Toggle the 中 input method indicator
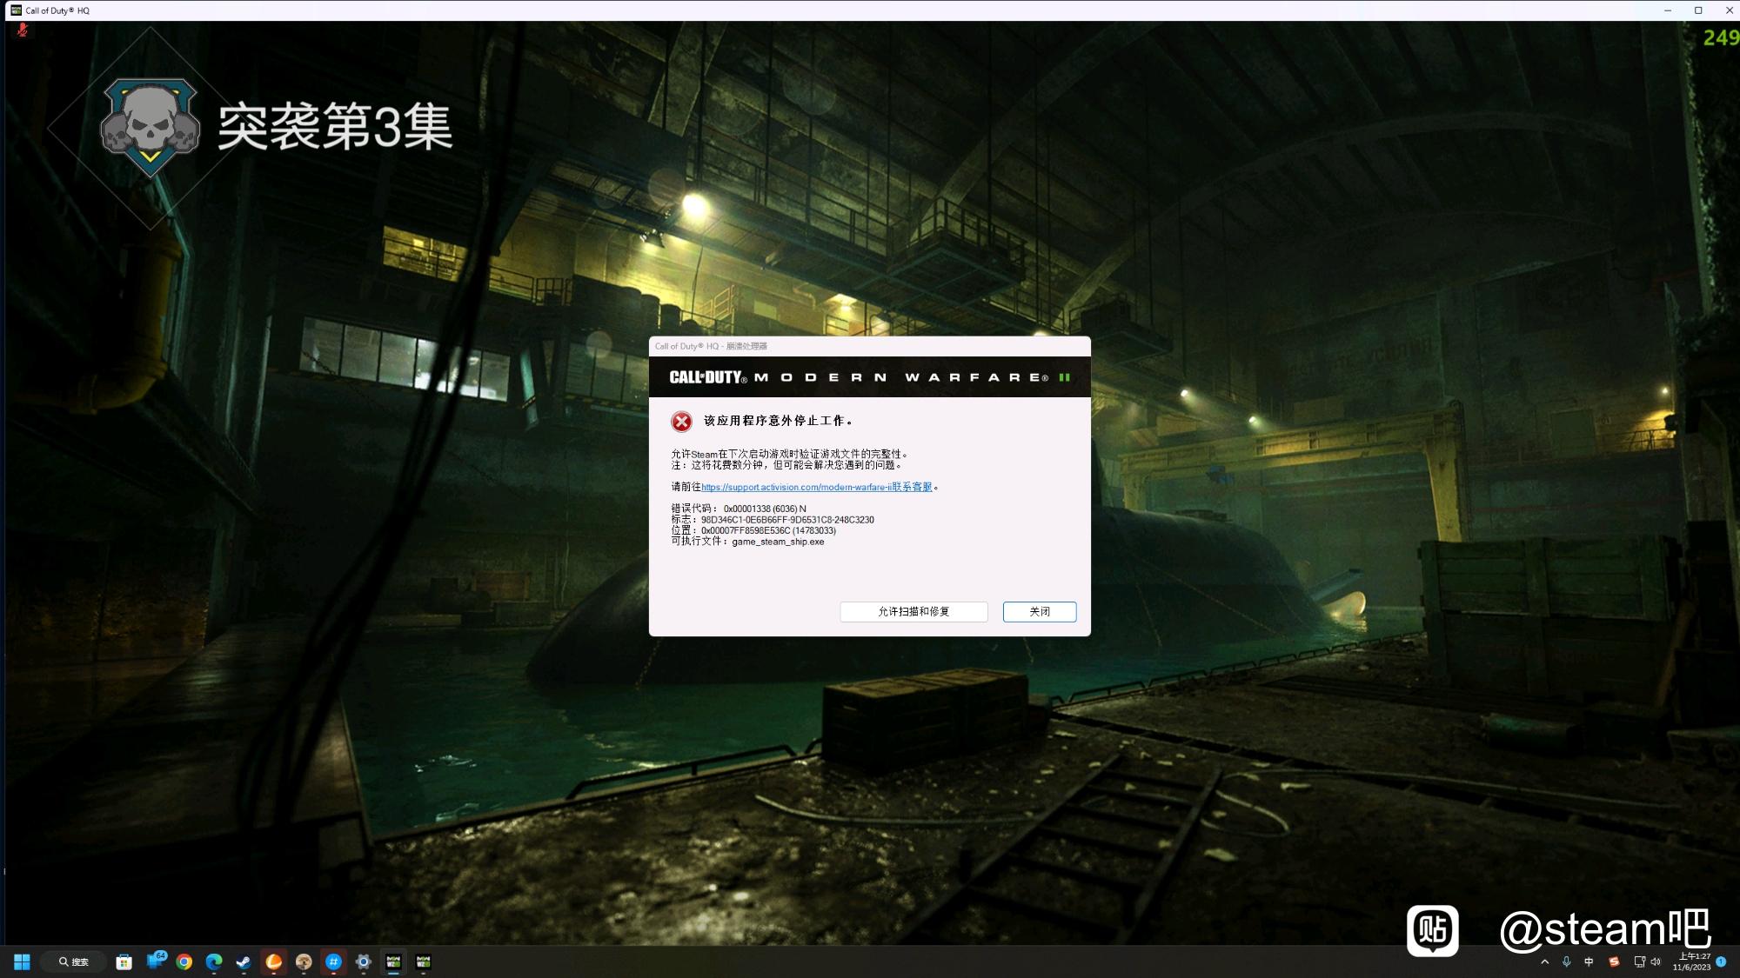The height and width of the screenshot is (978, 1740). [x=1589, y=961]
